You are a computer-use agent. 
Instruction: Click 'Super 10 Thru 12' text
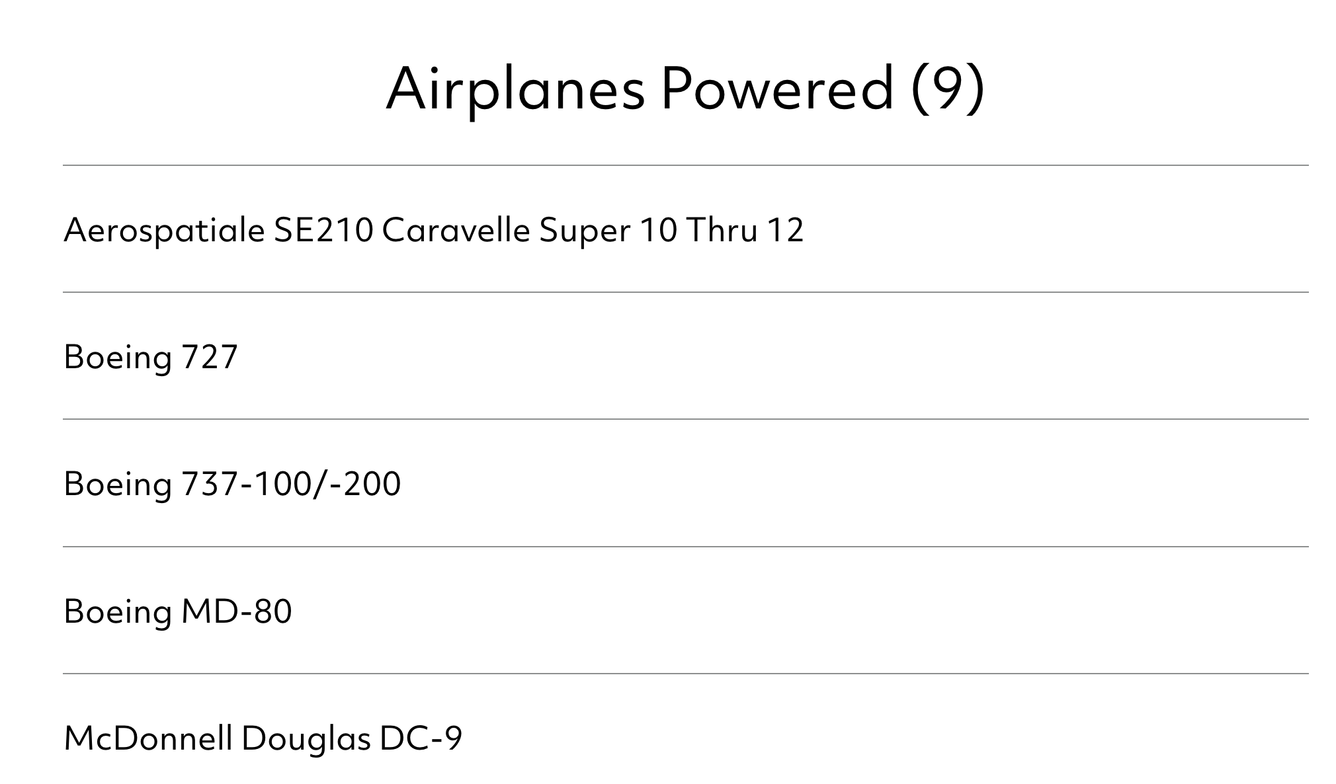click(x=671, y=231)
